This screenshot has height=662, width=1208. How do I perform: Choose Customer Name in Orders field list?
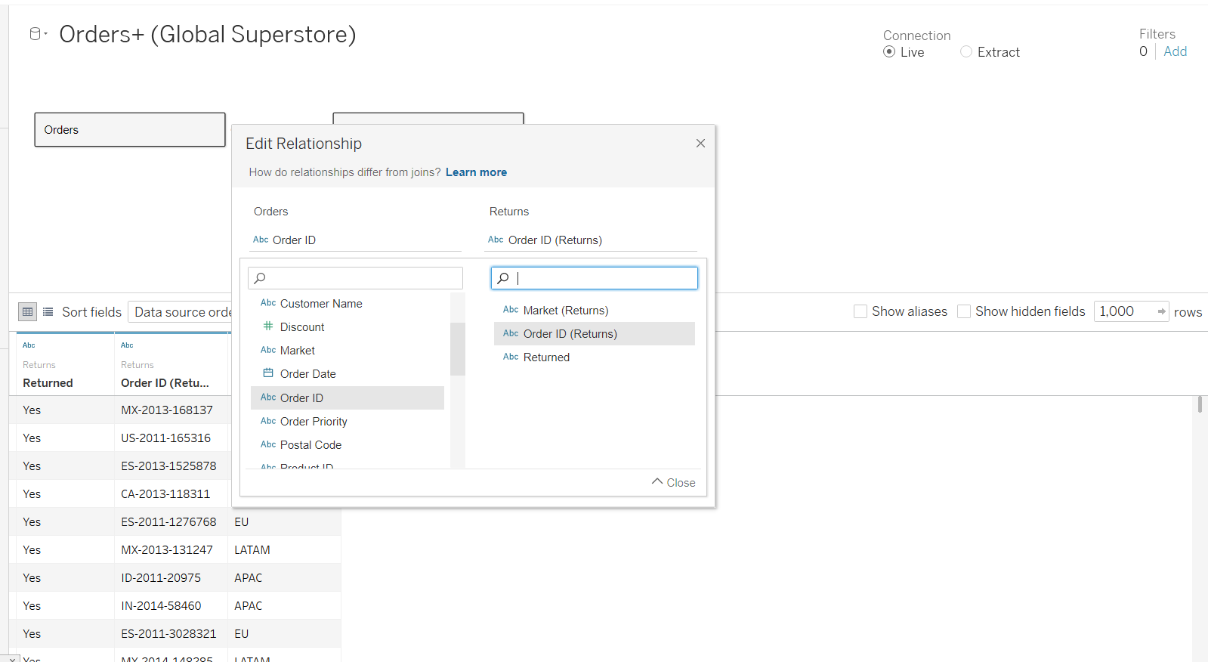pyautogui.click(x=348, y=304)
